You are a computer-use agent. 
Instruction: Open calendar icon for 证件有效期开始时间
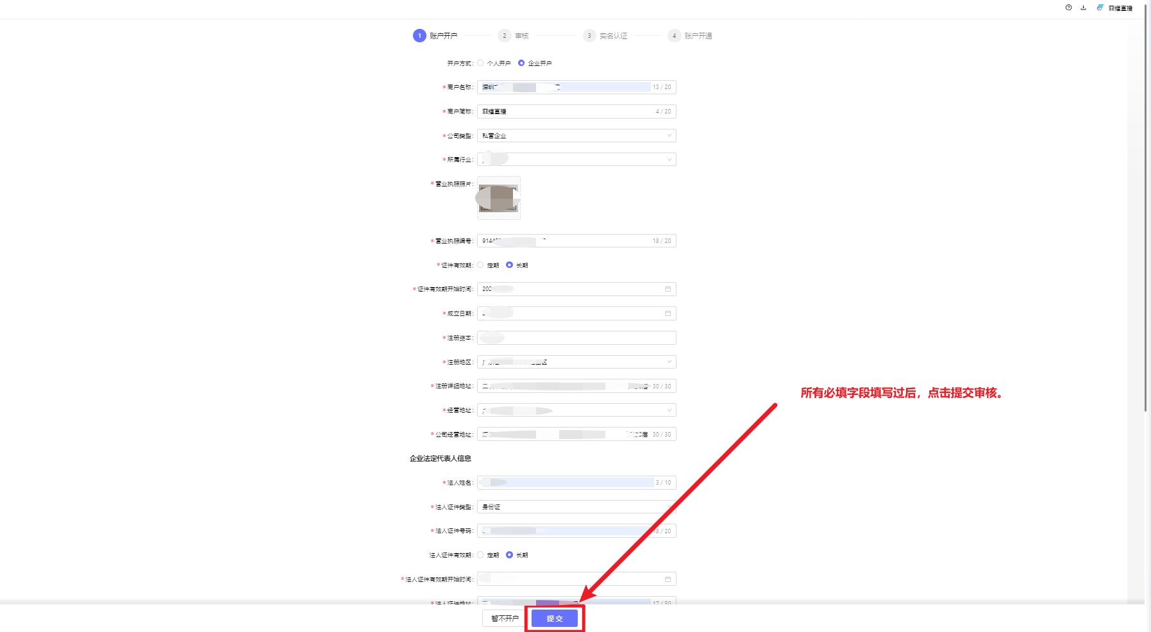pyautogui.click(x=668, y=289)
